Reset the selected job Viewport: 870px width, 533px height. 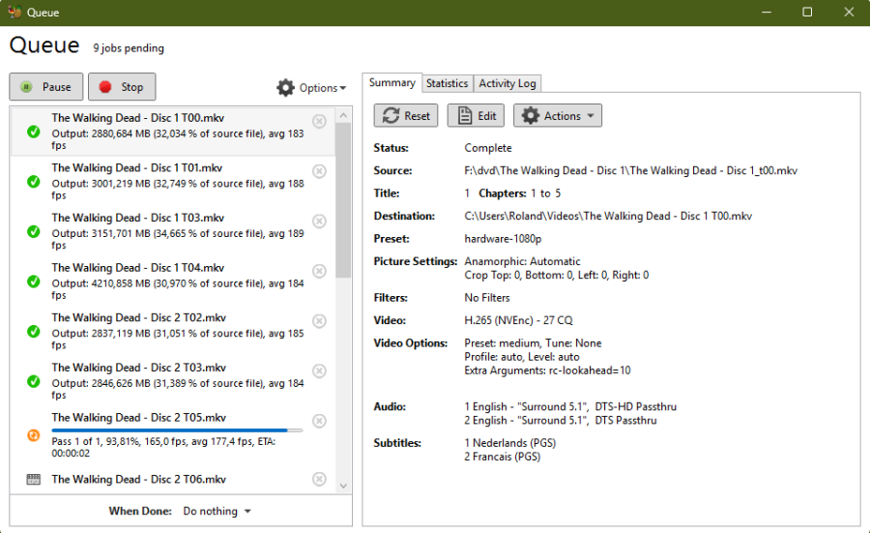click(x=406, y=116)
